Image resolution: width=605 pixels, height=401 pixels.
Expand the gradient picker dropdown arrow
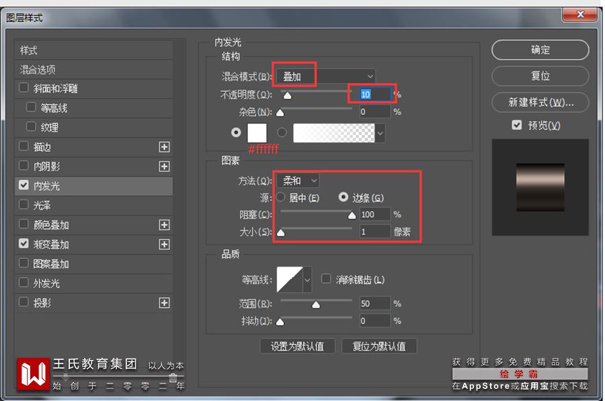click(x=380, y=134)
